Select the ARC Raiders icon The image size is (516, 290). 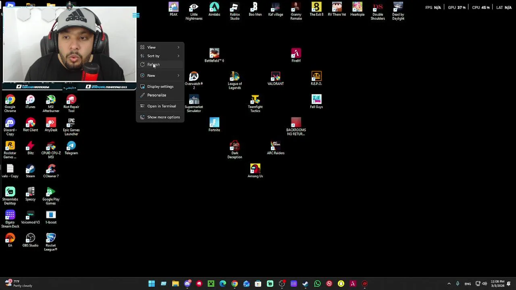(276, 148)
